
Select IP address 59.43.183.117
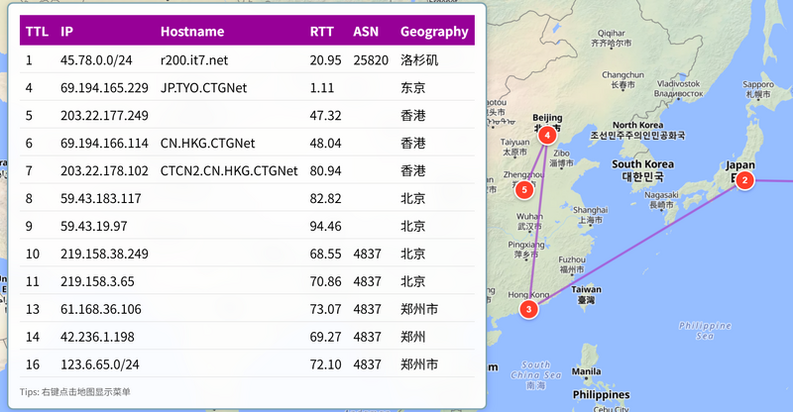coord(101,199)
